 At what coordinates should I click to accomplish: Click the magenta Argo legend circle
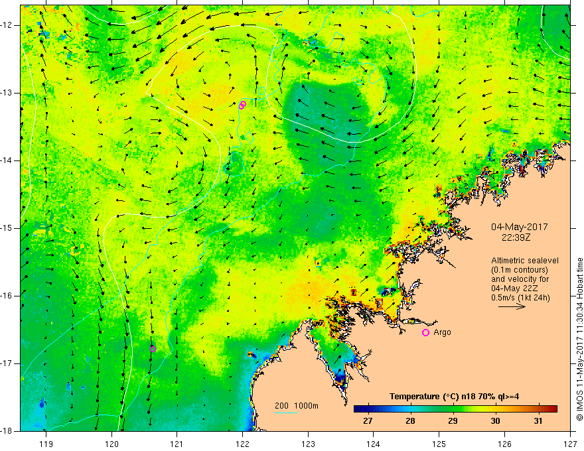pyautogui.click(x=425, y=332)
